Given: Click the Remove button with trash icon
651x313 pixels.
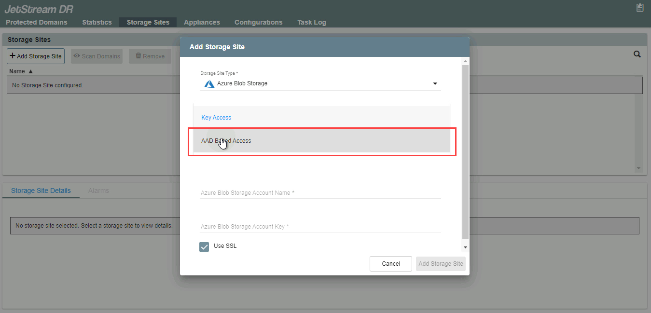Looking at the screenshot, I should 150,56.
